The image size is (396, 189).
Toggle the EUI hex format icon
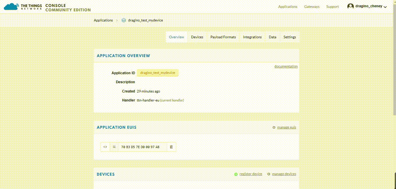[105, 147]
